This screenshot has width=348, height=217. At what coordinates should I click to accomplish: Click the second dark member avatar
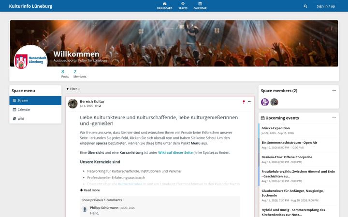[x=274, y=102]
